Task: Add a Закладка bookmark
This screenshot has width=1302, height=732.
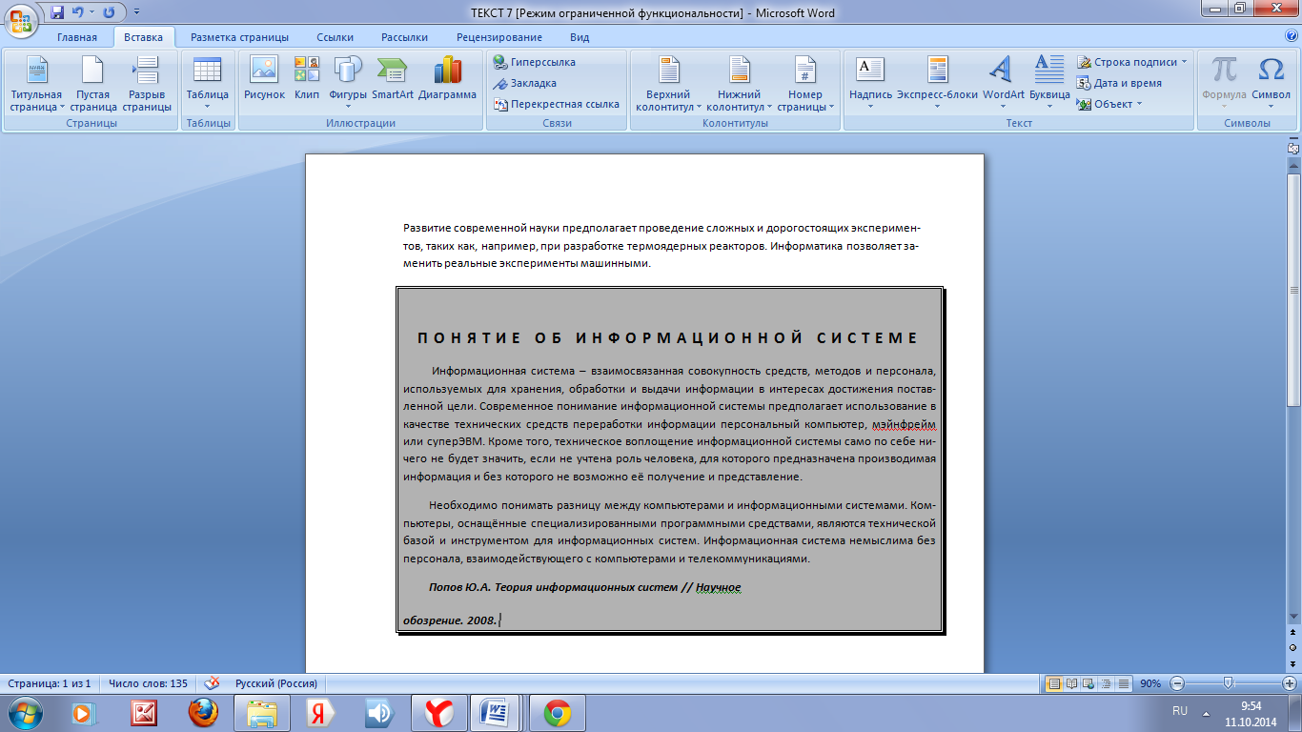Action: 524,83
